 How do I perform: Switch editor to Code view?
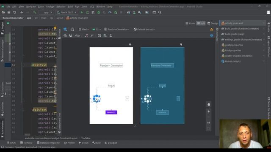[190, 23]
